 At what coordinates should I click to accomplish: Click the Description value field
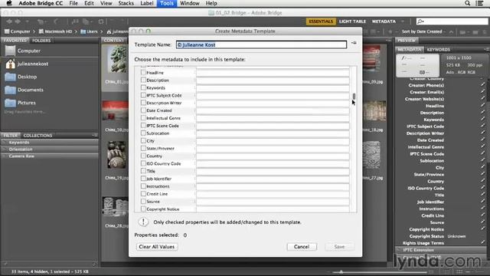(x=273, y=80)
